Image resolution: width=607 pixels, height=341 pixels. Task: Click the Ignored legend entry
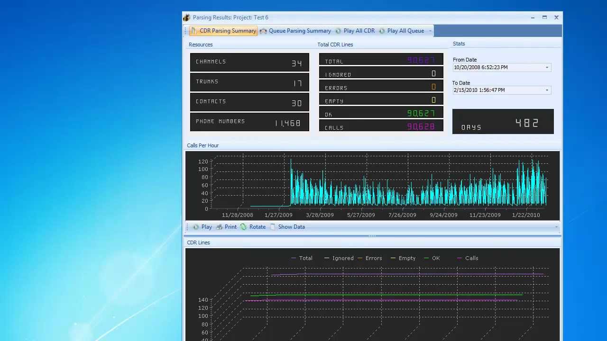339,258
